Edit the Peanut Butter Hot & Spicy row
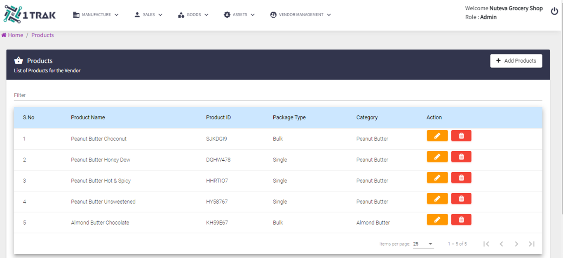 437,178
